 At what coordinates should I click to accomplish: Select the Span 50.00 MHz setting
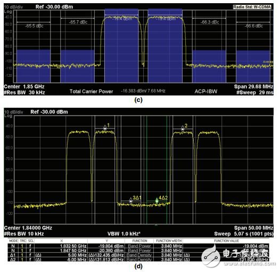253,228
